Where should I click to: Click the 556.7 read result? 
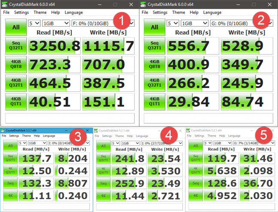(x=193, y=46)
